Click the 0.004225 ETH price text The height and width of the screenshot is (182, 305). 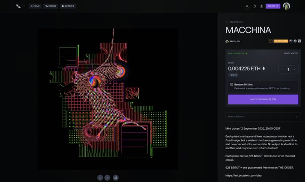click(x=244, y=68)
